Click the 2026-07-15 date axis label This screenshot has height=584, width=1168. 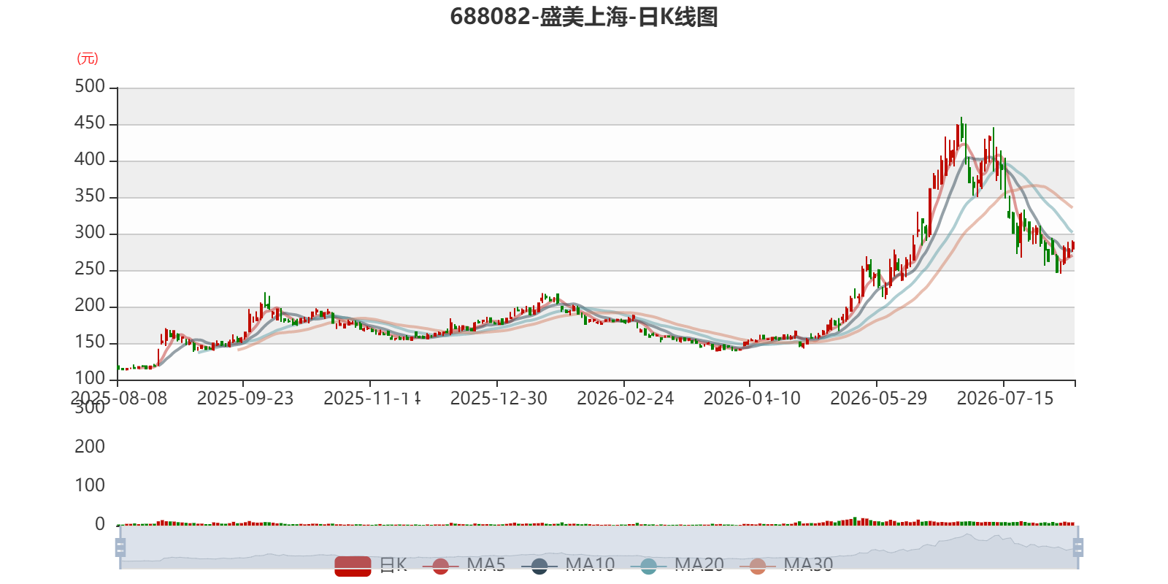pos(1005,399)
